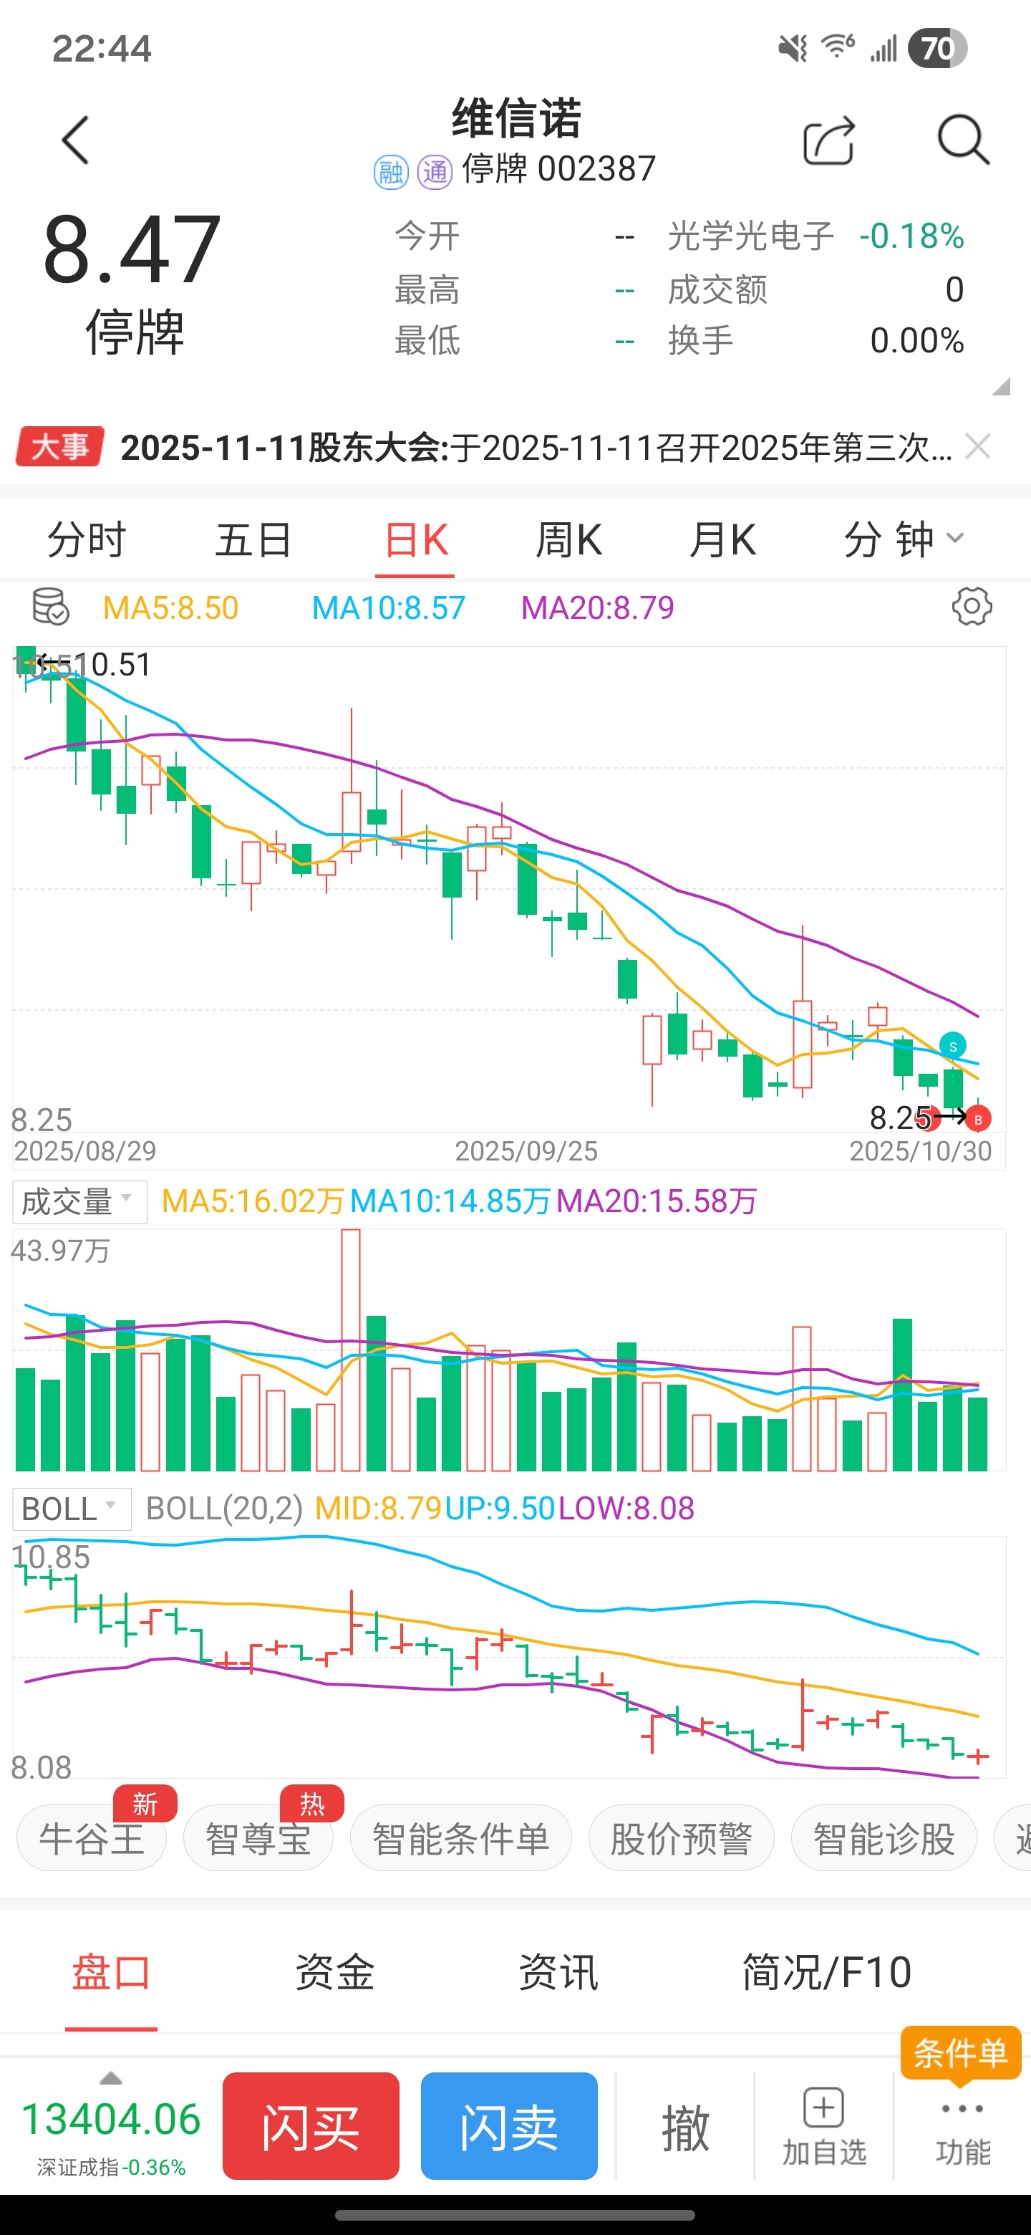Image resolution: width=1031 pixels, height=2235 pixels.
Task: Open the 简况/F10 tab
Action: pyautogui.click(x=826, y=1972)
